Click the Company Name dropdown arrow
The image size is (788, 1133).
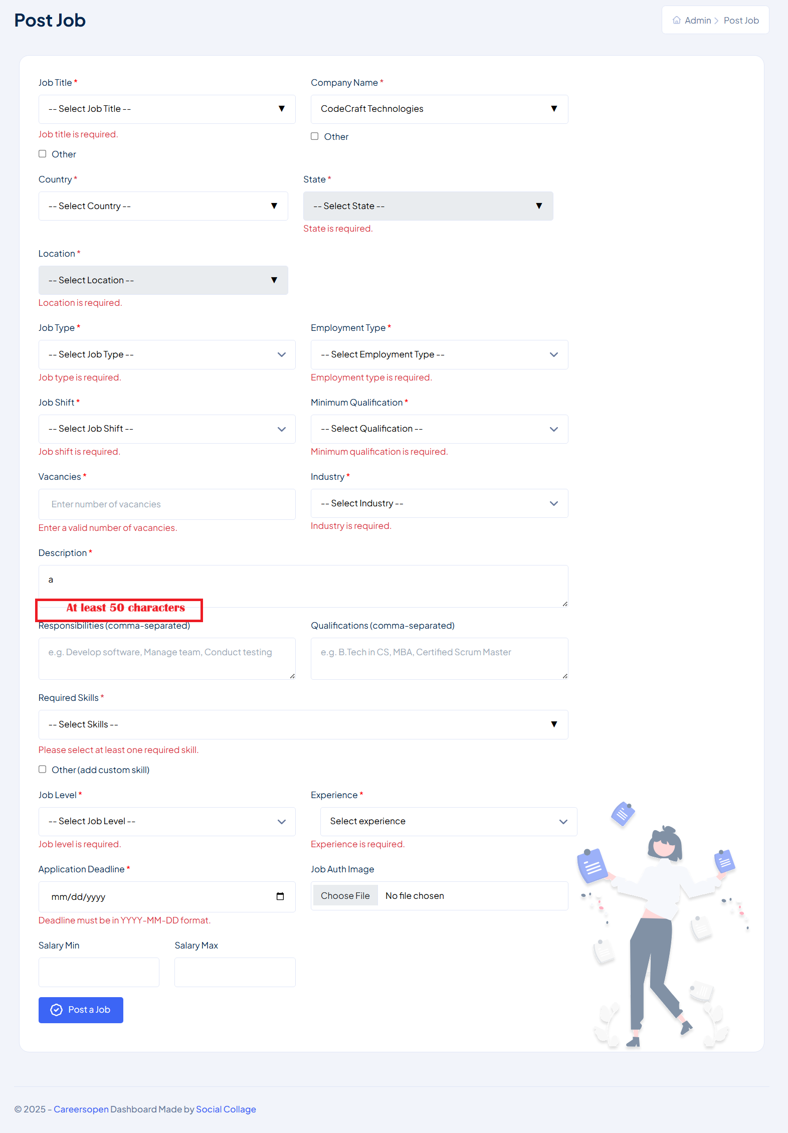(554, 109)
